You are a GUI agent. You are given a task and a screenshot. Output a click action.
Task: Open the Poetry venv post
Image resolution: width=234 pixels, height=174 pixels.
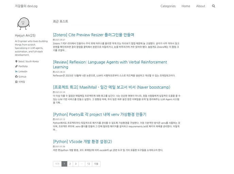point(100,115)
